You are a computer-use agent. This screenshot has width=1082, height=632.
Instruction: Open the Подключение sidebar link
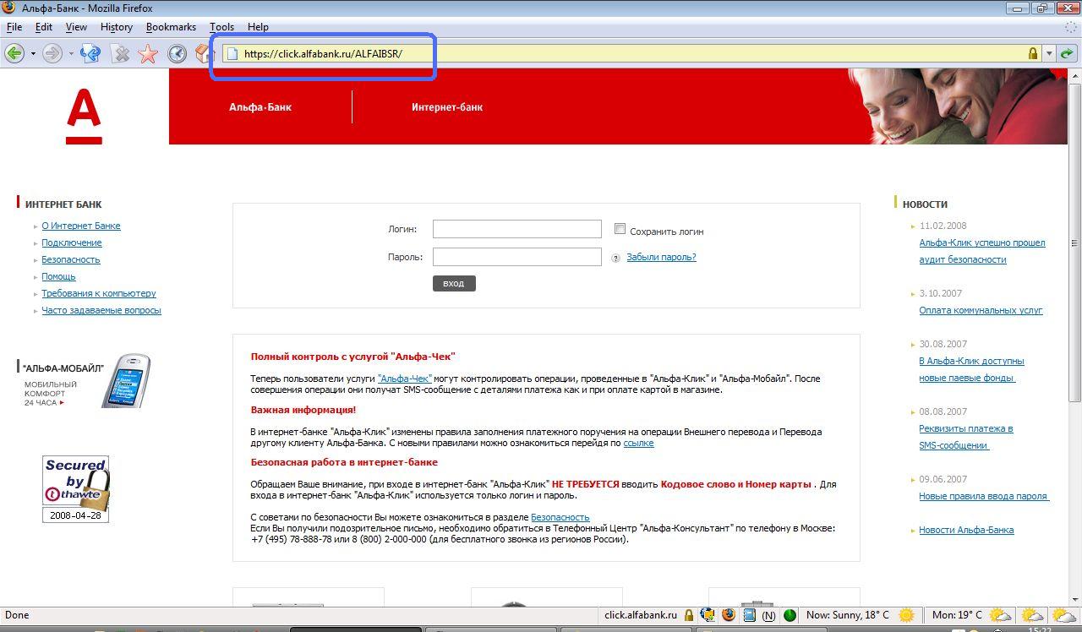pyautogui.click(x=72, y=242)
